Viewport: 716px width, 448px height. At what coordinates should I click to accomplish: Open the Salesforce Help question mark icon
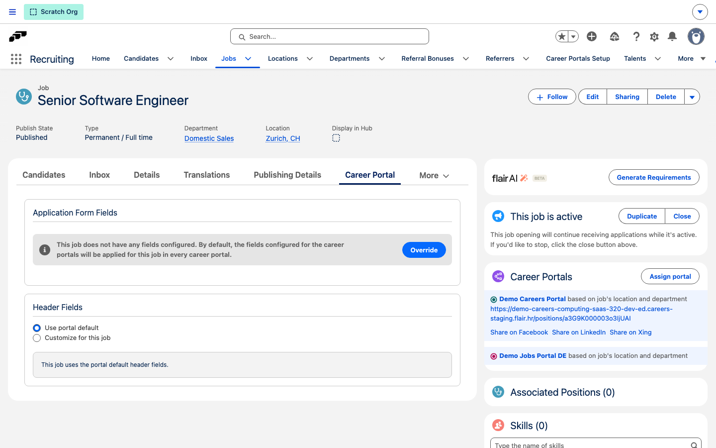point(636,36)
